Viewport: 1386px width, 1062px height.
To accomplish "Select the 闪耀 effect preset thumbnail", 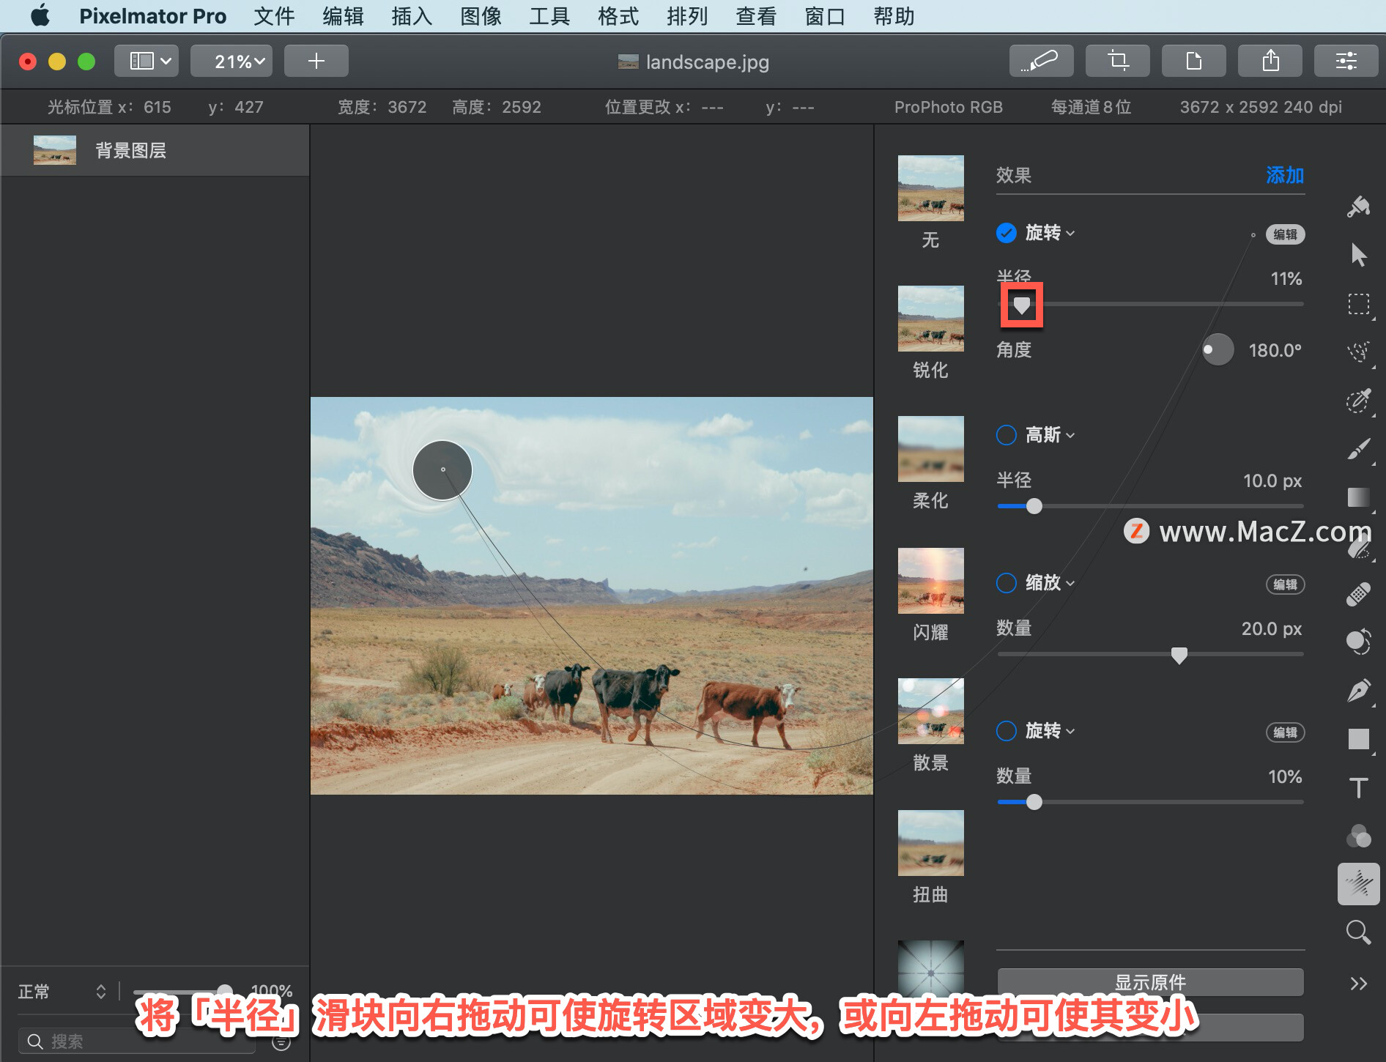I will (x=930, y=581).
